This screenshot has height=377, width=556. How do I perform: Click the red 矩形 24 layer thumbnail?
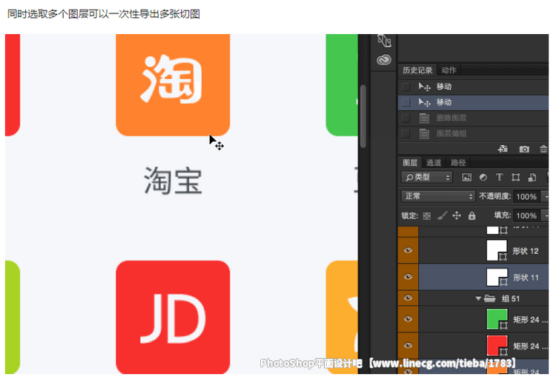(x=497, y=345)
